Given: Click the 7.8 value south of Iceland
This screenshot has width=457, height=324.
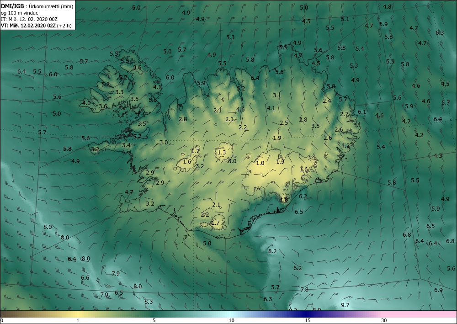Looking at the screenshot, I should [x=304, y=290].
